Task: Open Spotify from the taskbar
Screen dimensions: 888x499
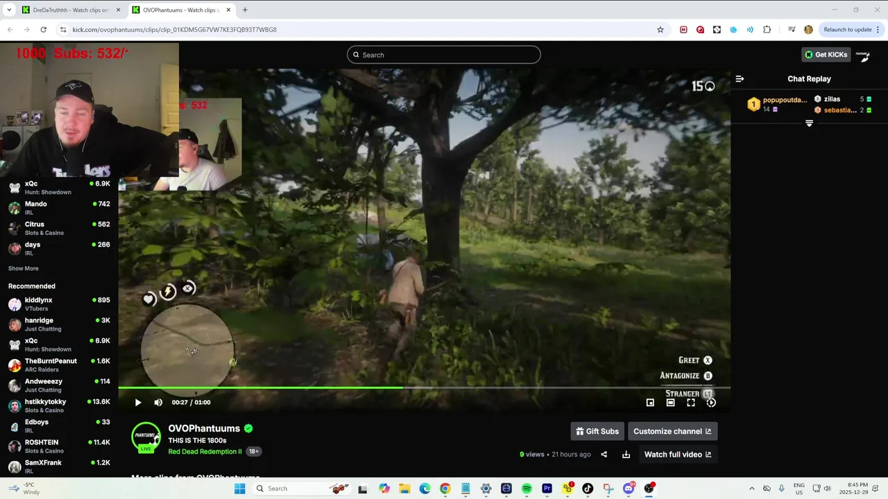Action: coord(527,489)
